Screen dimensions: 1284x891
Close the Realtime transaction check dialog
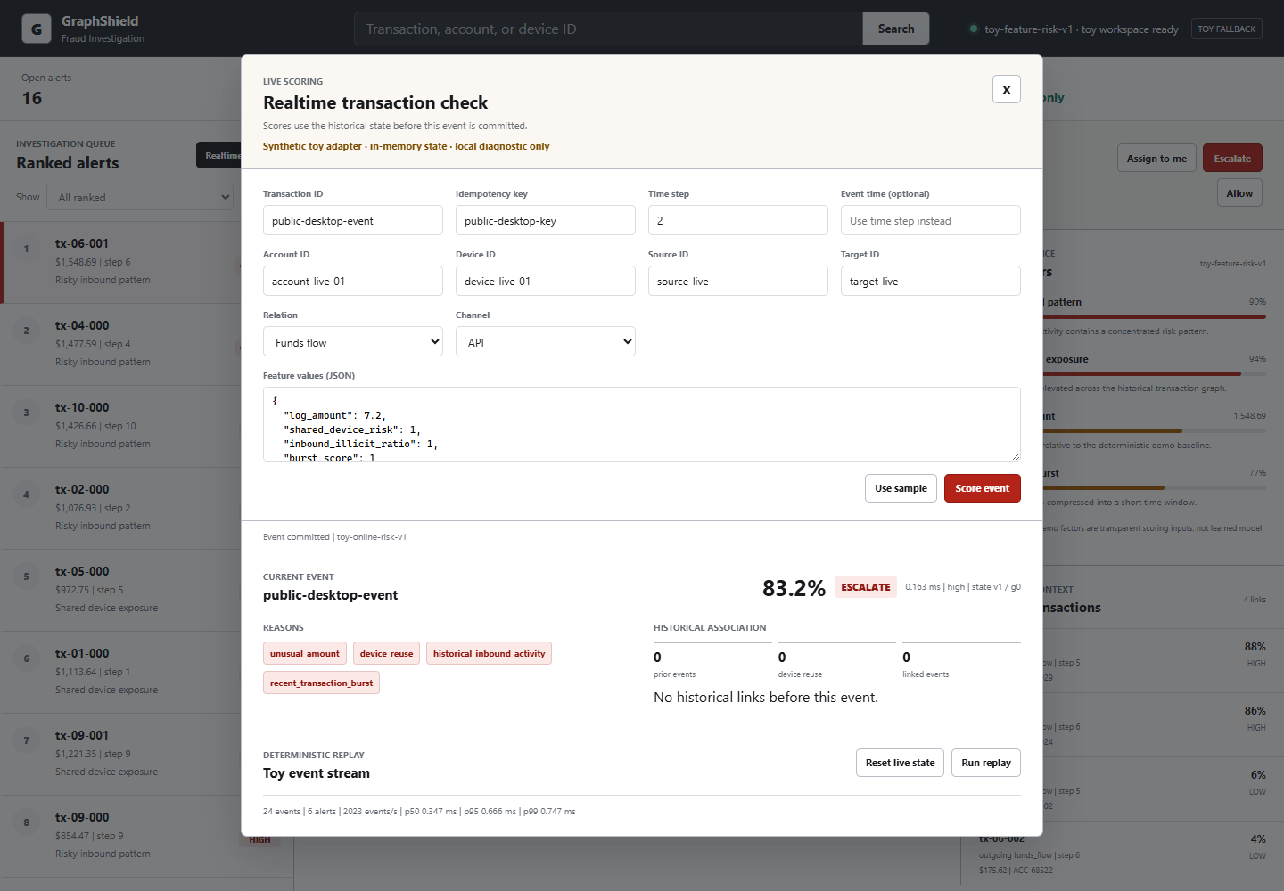point(1007,89)
